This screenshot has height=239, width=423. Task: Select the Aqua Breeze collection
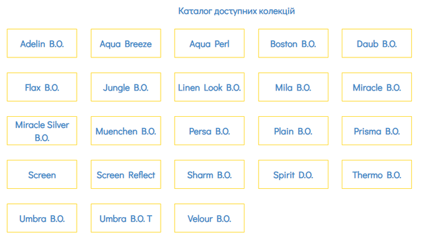point(126,44)
